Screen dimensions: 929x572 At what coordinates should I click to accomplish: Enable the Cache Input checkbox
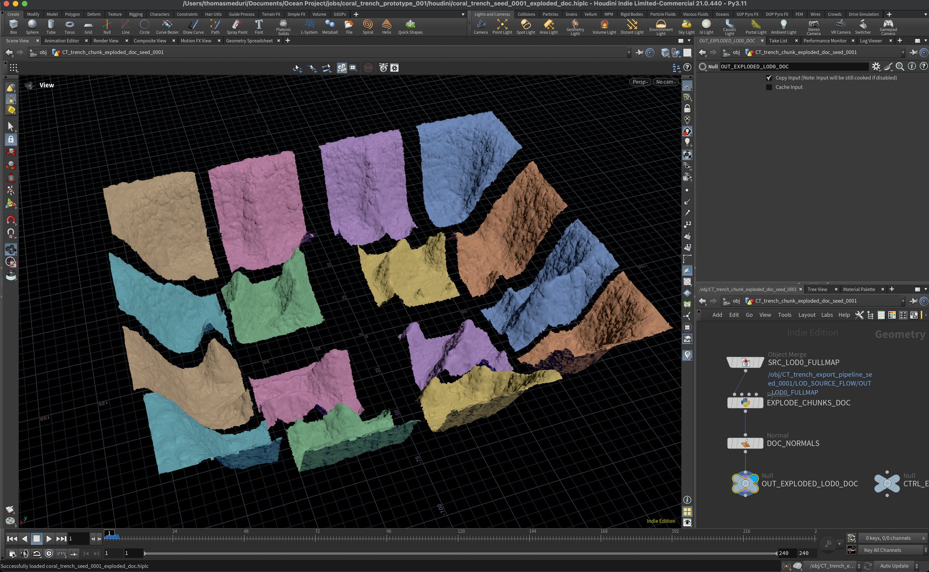(x=769, y=87)
